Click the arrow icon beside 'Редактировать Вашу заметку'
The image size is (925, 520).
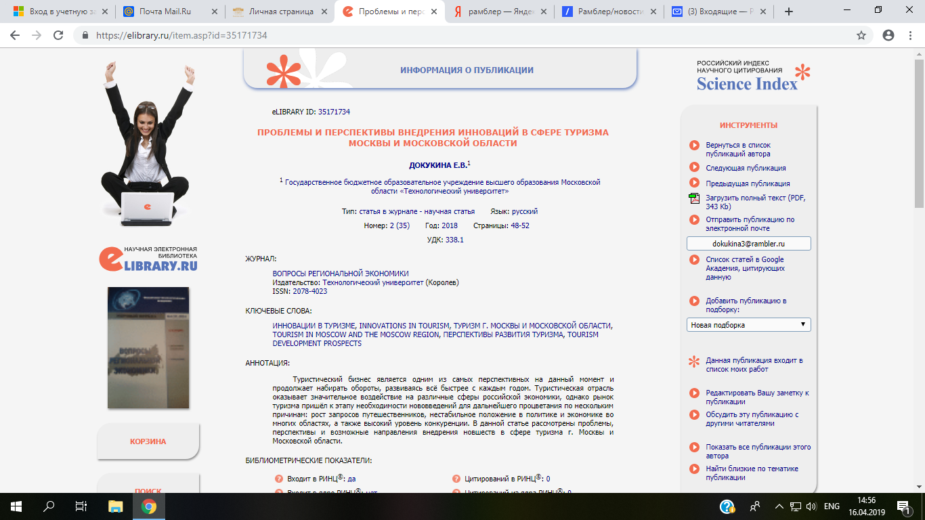pos(694,393)
